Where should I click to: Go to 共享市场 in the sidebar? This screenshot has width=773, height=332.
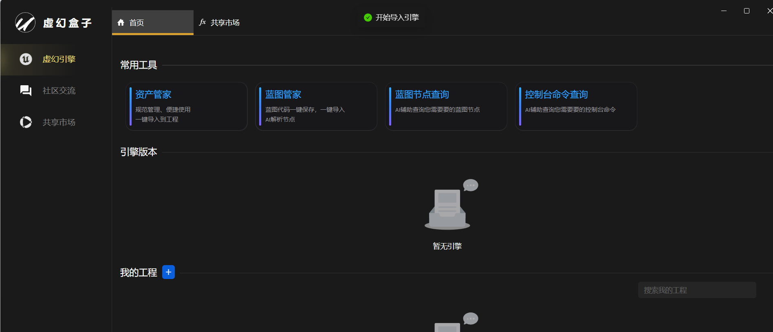[x=56, y=122]
